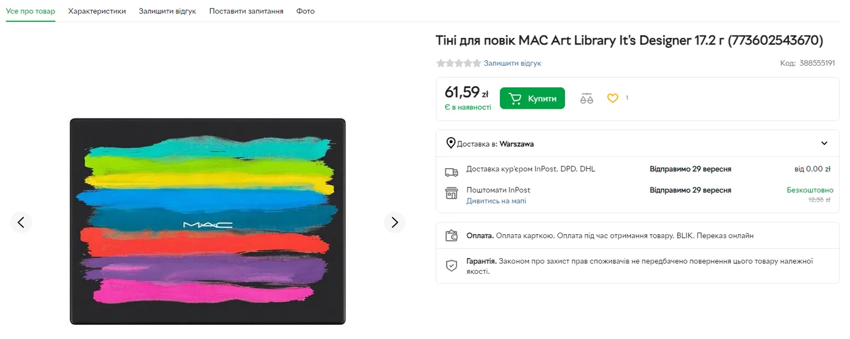The image size is (850, 339).
Task: Click the payment wallet icon
Action: pyautogui.click(x=451, y=235)
